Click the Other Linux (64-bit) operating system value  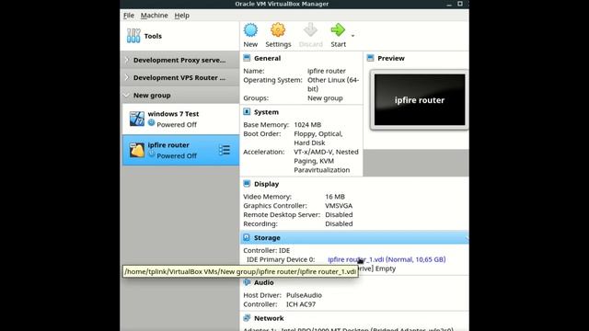click(333, 85)
